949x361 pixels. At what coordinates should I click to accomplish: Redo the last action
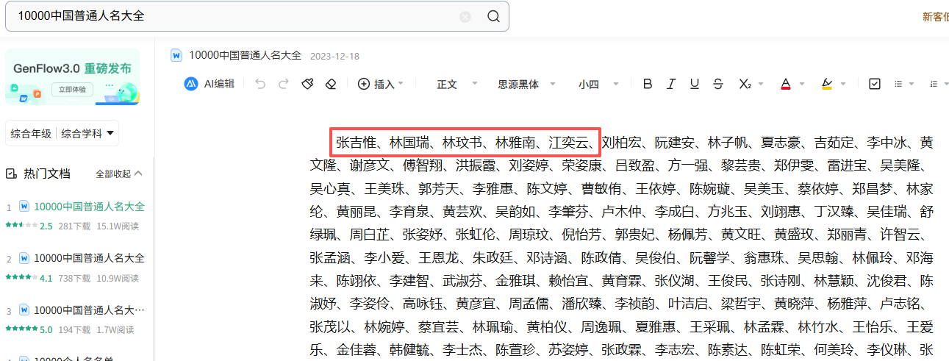[x=283, y=84]
